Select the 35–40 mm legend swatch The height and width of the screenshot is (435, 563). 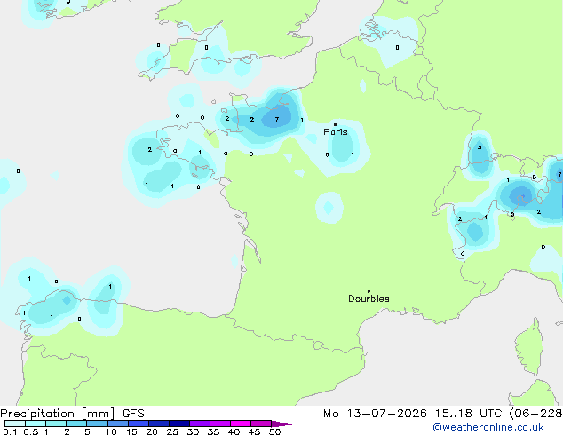pyautogui.click(x=220, y=423)
